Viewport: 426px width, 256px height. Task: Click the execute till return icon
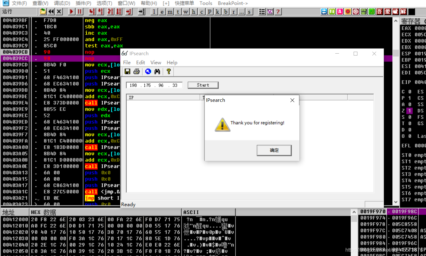(x=129, y=12)
